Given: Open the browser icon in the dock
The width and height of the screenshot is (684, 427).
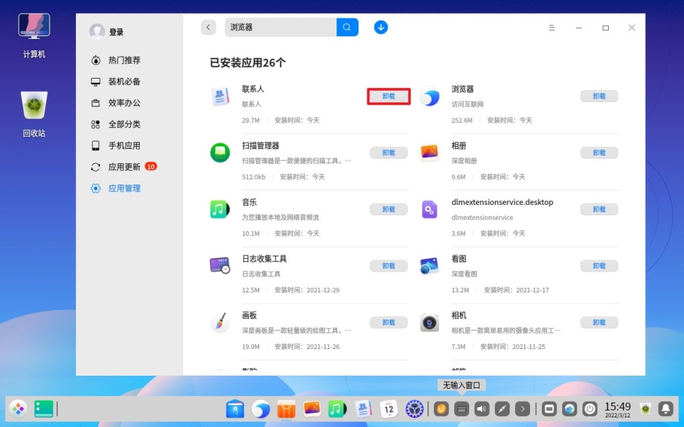Looking at the screenshot, I should pos(261,409).
